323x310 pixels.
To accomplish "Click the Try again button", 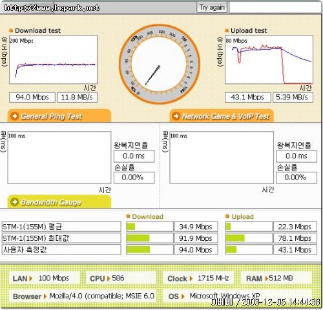I will [x=212, y=8].
